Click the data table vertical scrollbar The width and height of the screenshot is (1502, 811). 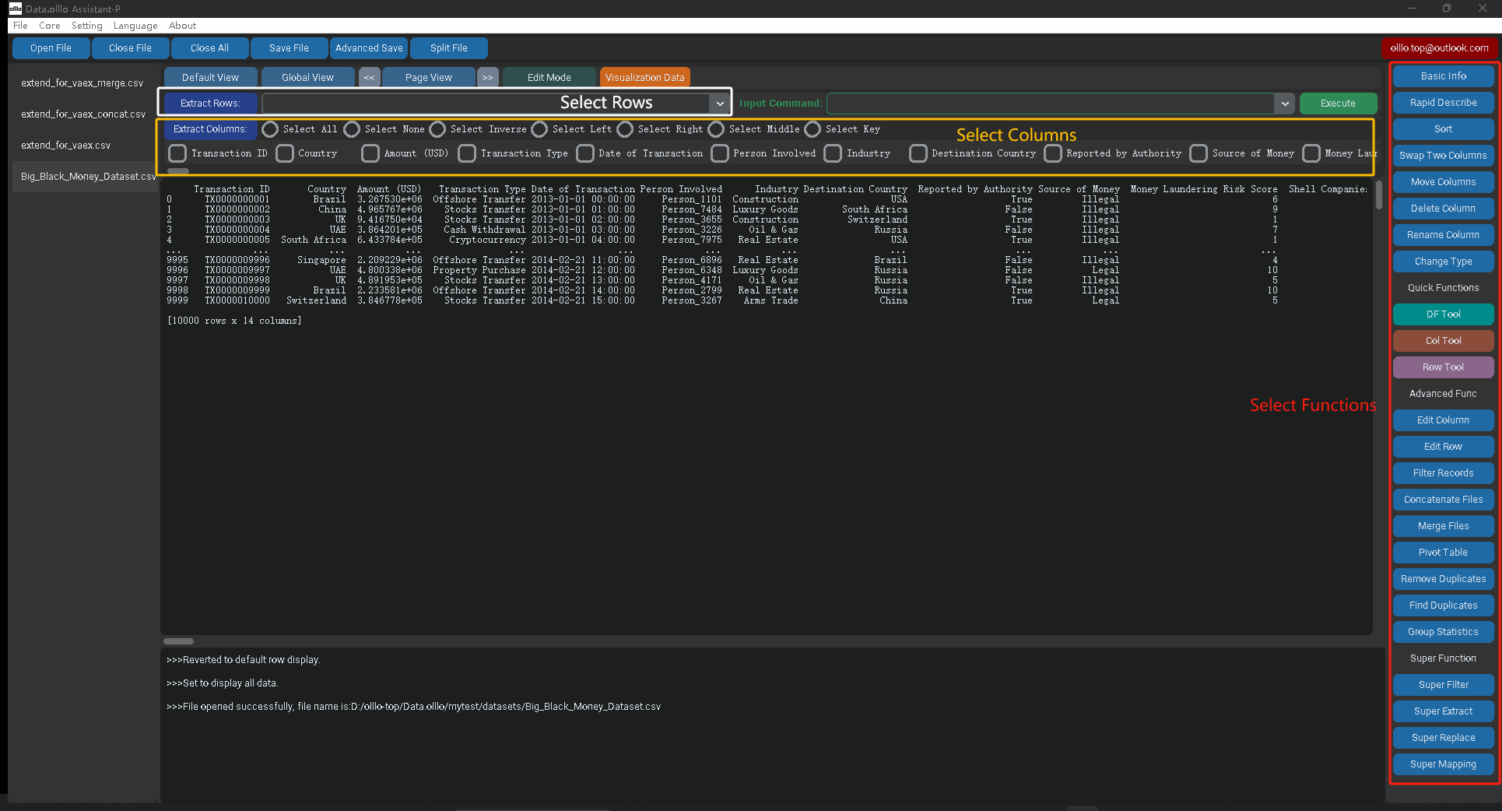pos(1378,195)
